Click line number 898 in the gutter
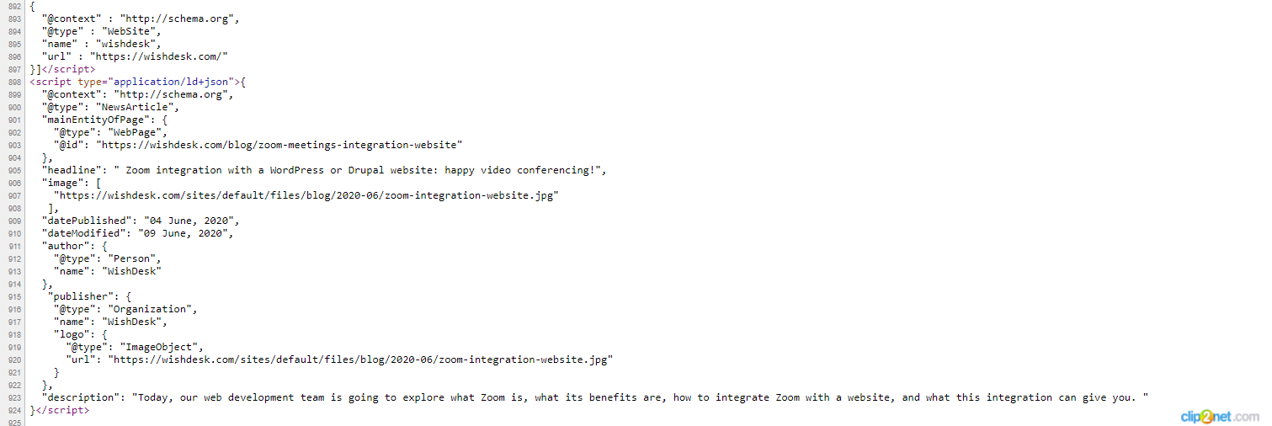The height and width of the screenshot is (426, 1272). 13,82
